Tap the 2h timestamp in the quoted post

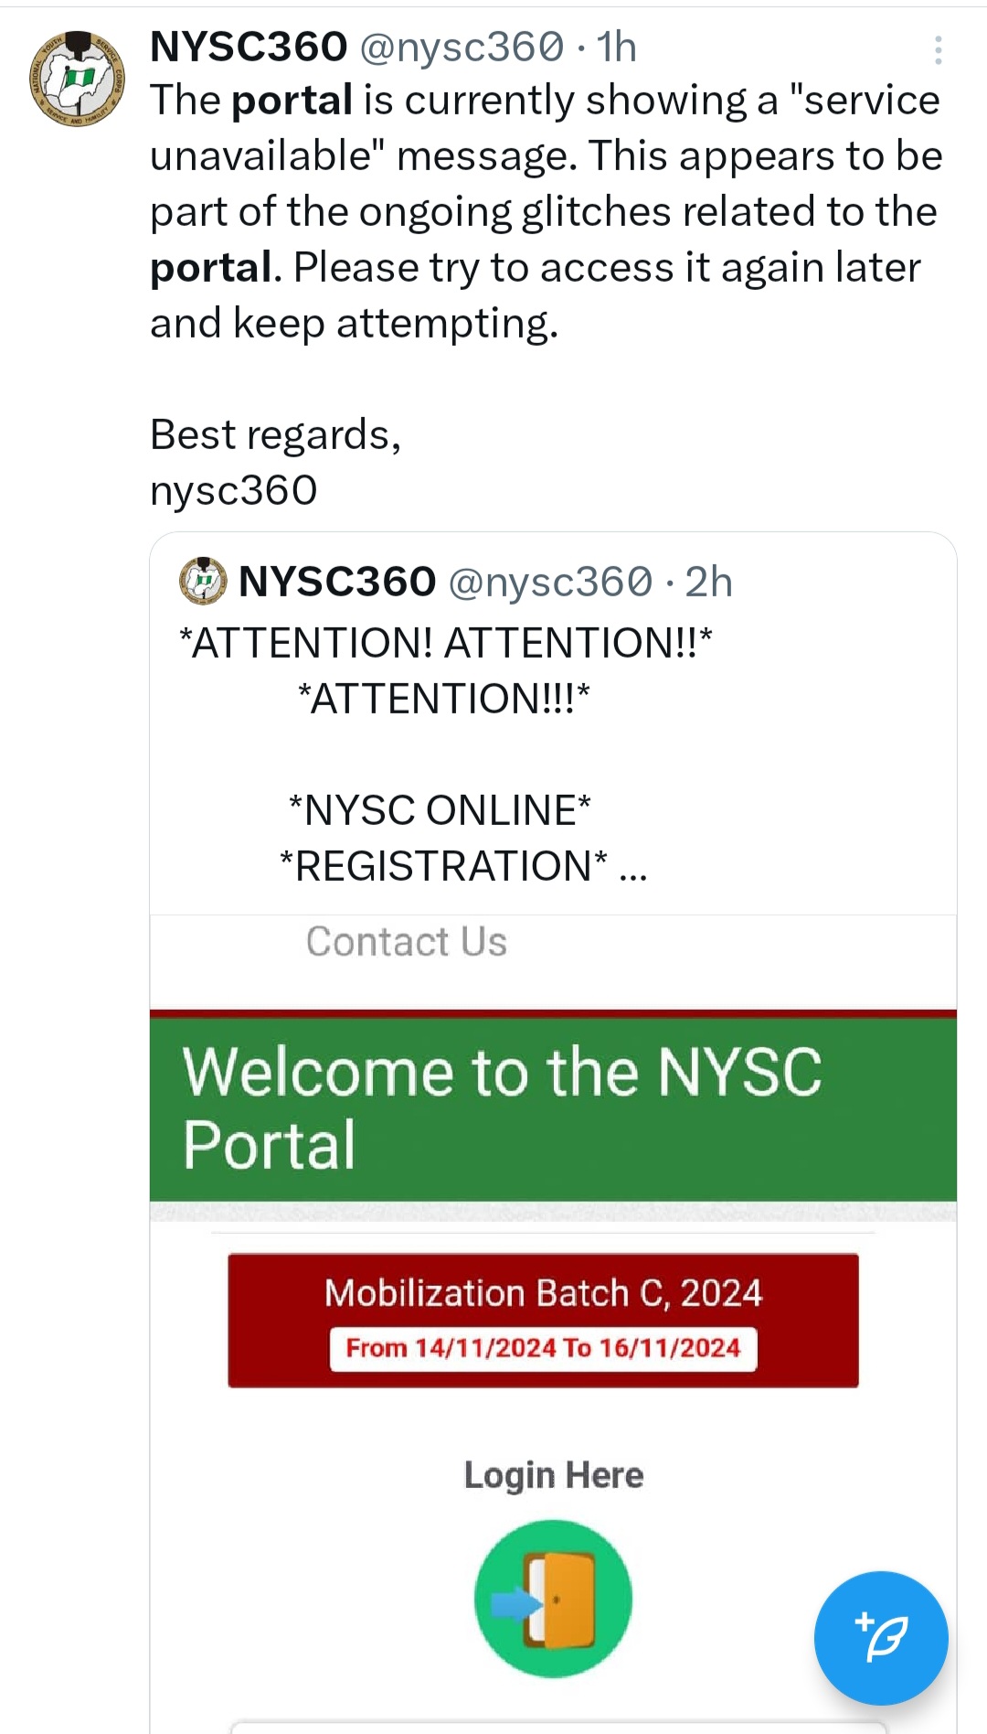pyautogui.click(x=708, y=583)
